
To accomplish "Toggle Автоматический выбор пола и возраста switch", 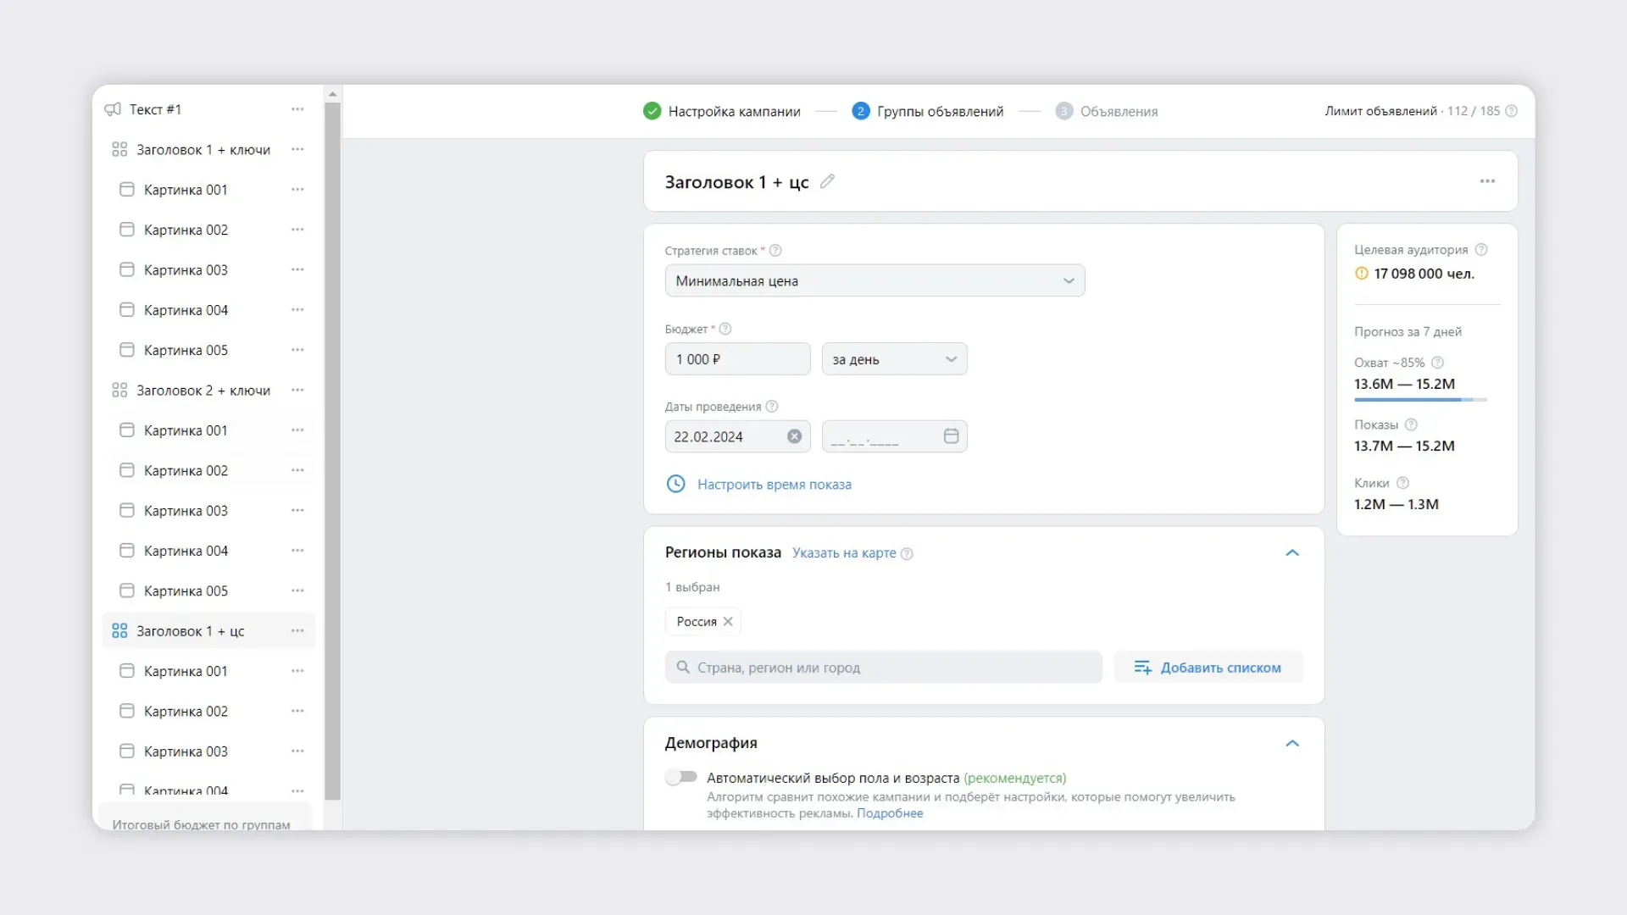I will pos(681,777).
